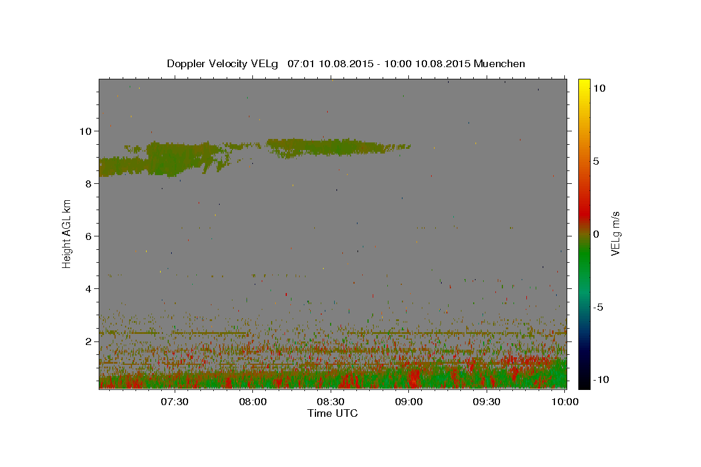This screenshot has height=467, width=701.
Task: Click the 08:30 time tick label
Action: [331, 402]
